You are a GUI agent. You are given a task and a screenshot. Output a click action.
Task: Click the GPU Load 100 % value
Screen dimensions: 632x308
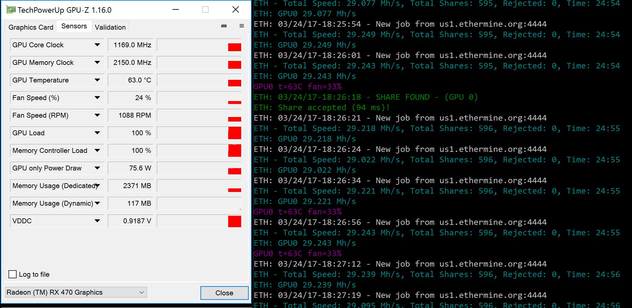[131, 133]
